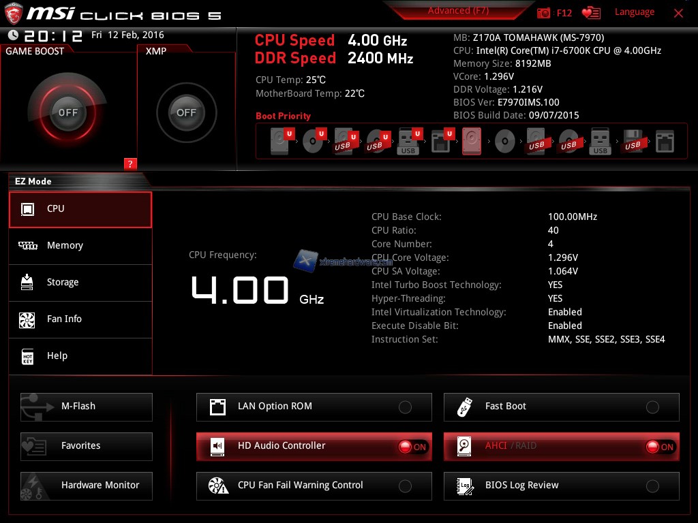
Task: Enable the XMP profile switch
Action: (x=186, y=112)
